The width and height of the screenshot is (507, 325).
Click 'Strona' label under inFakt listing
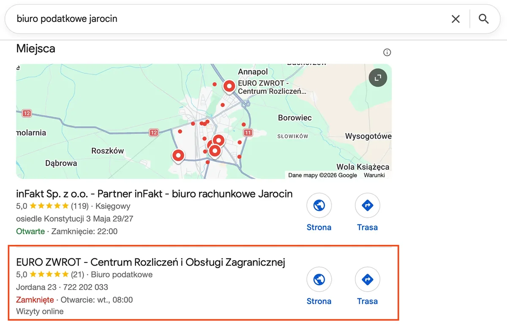coord(319,227)
